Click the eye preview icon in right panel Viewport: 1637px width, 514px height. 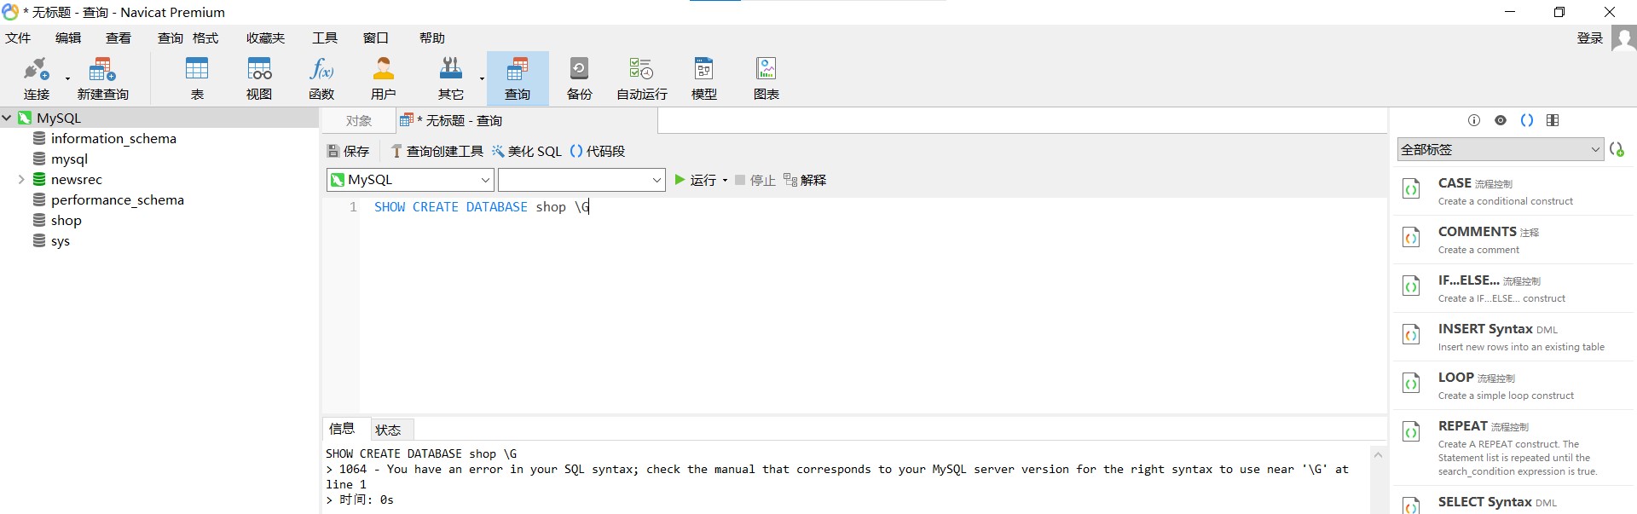pyautogui.click(x=1501, y=120)
